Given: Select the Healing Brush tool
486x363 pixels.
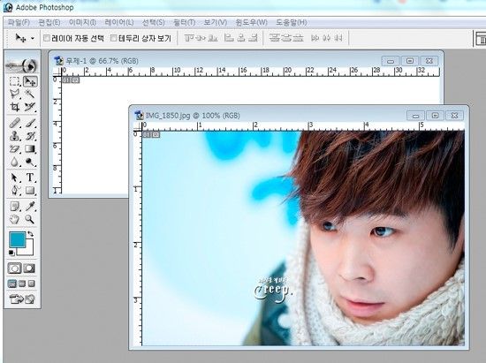Looking at the screenshot, I should pos(14,123).
